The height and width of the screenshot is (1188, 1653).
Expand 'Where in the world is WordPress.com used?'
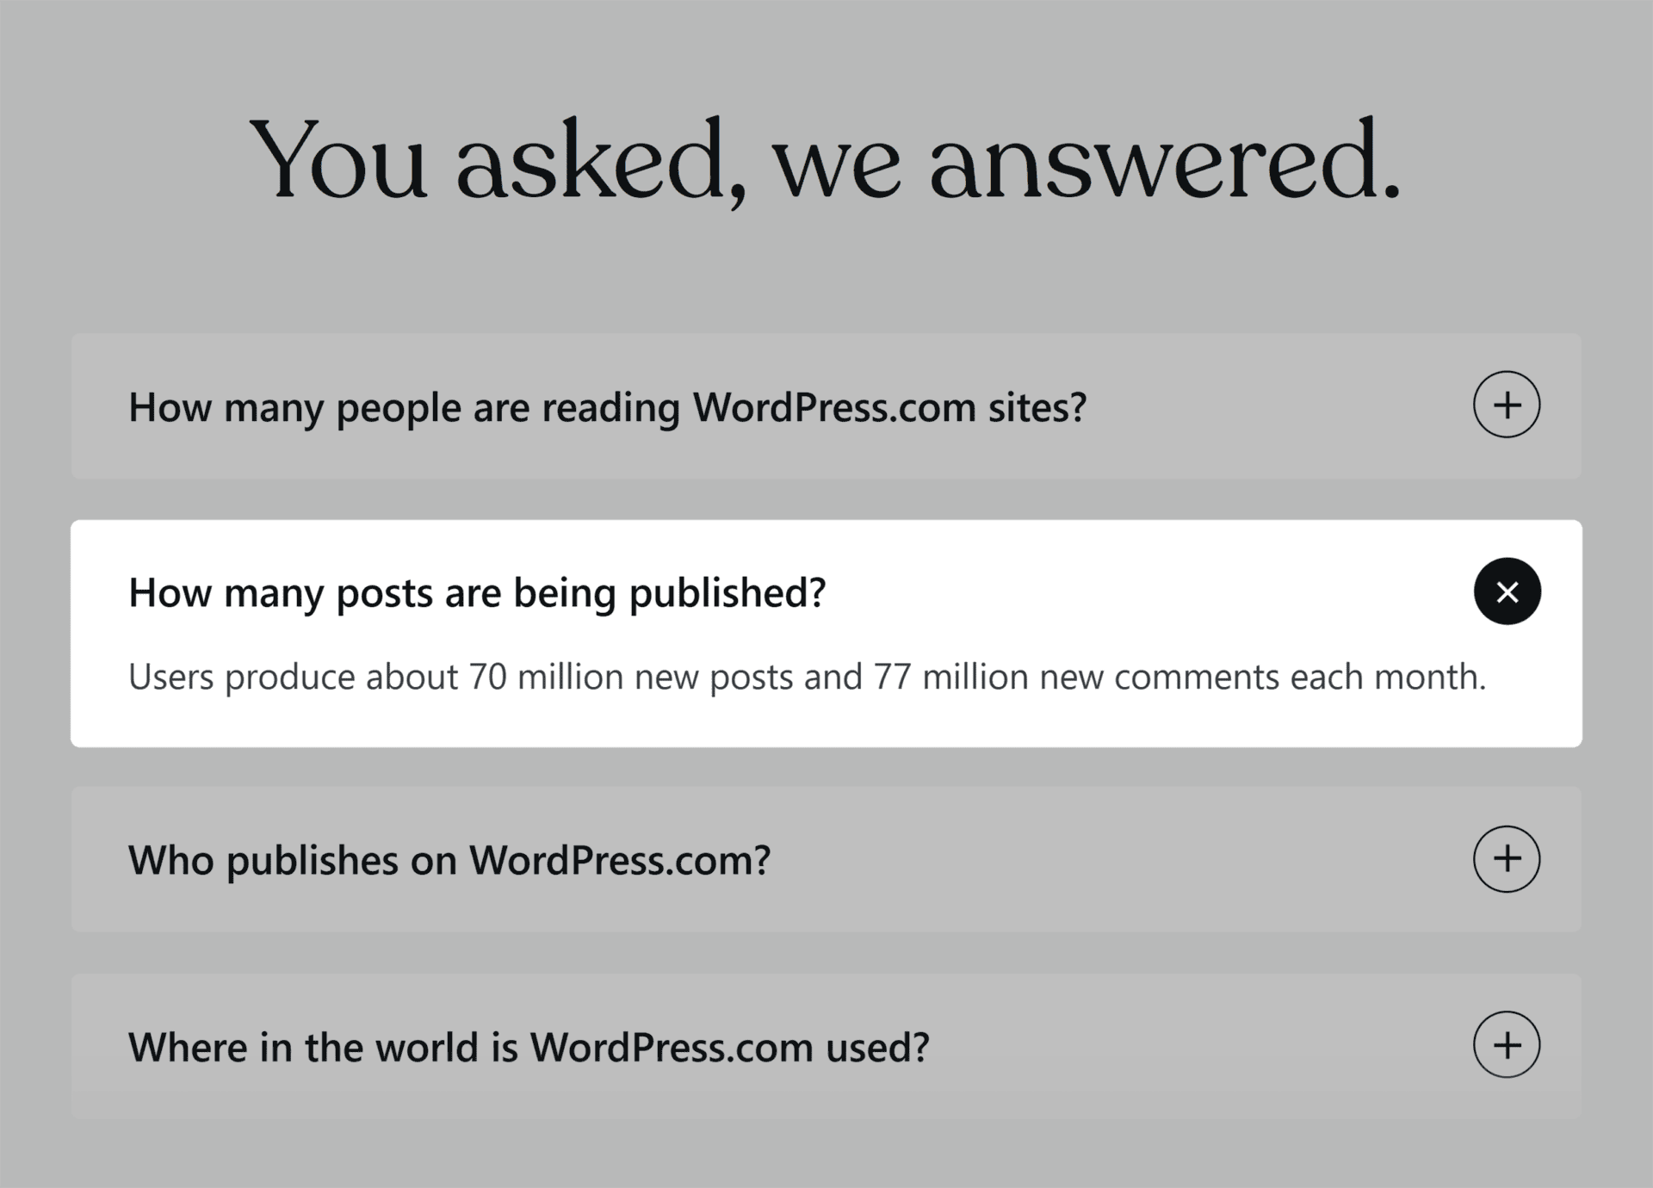tap(1507, 1045)
